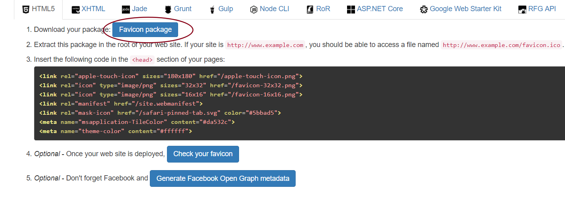Click the HTML5 shield icon
The height and width of the screenshot is (198, 565).
26,9
